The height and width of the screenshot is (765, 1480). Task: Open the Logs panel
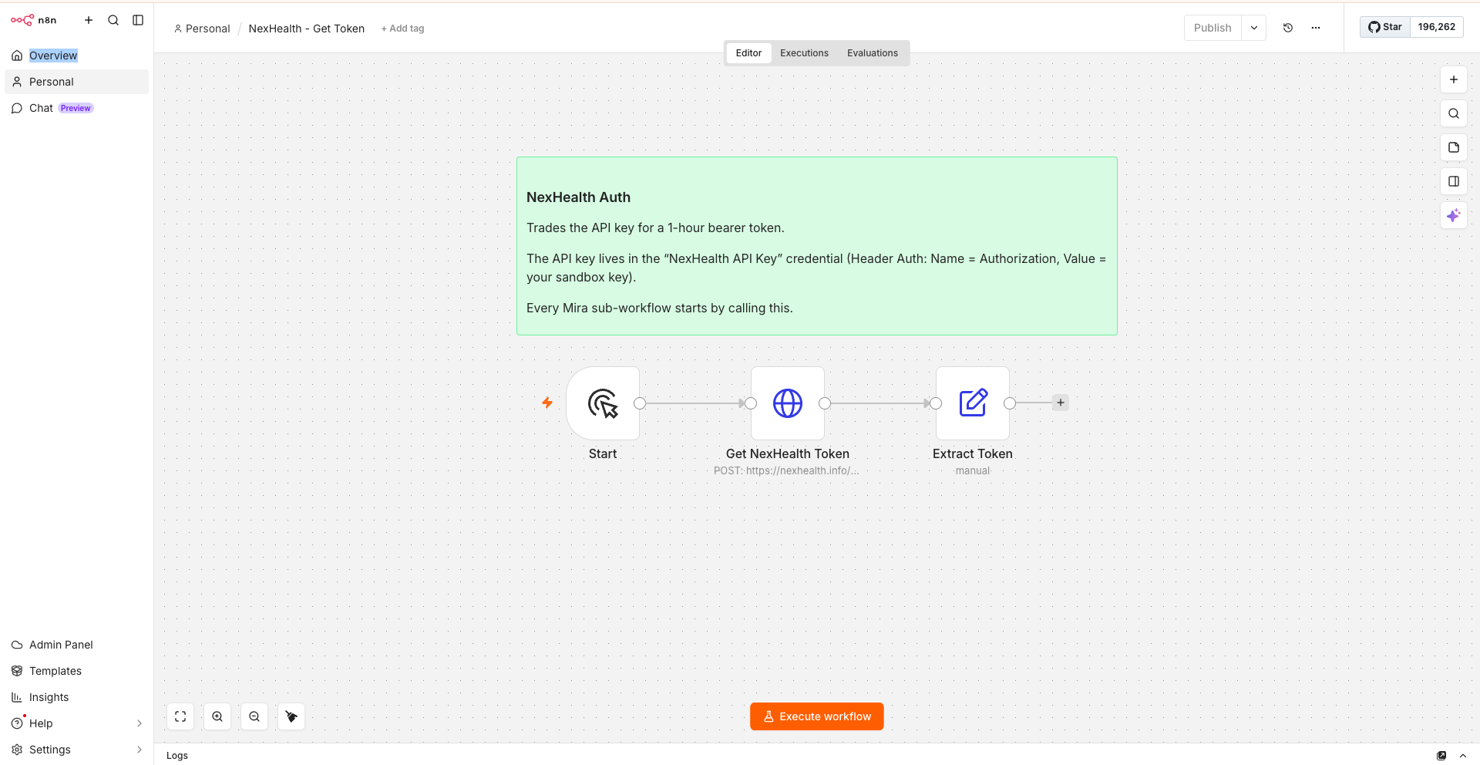(x=177, y=756)
